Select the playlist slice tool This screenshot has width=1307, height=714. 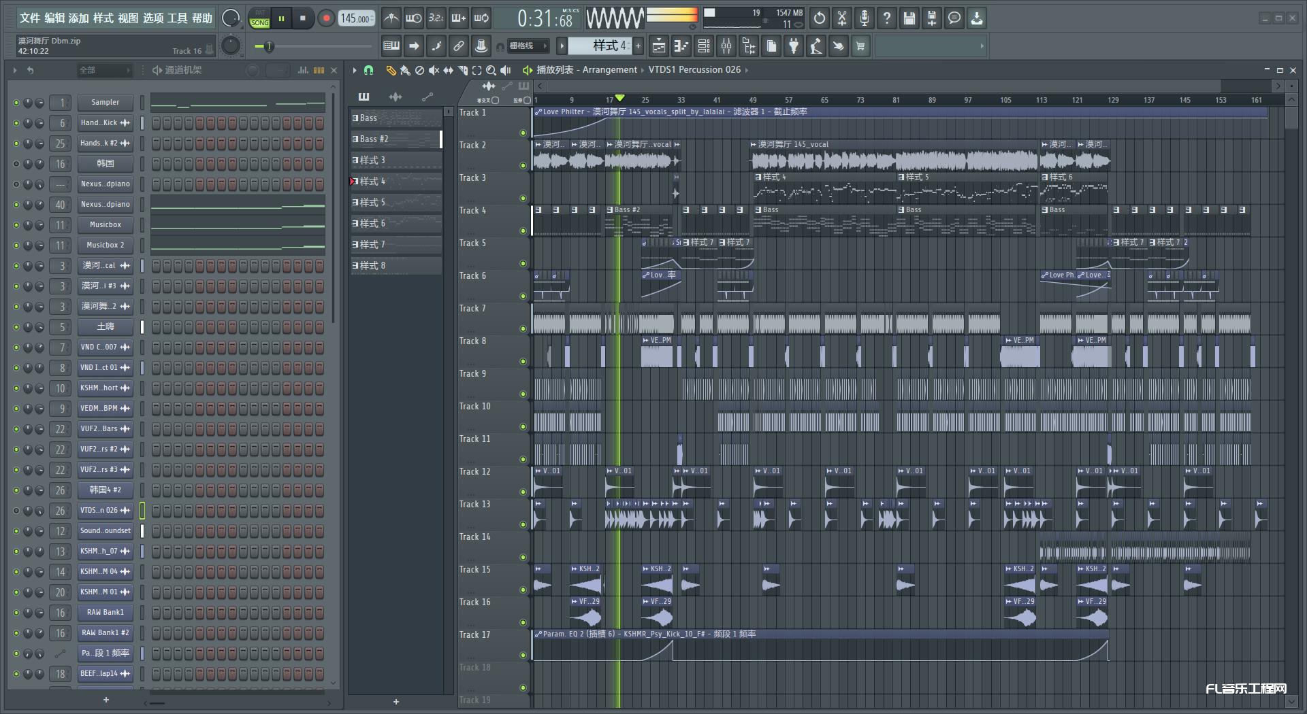point(462,70)
